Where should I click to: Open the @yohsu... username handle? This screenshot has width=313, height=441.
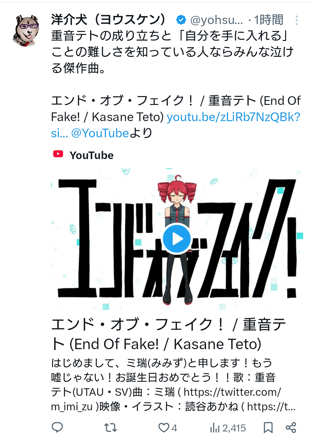216,20
